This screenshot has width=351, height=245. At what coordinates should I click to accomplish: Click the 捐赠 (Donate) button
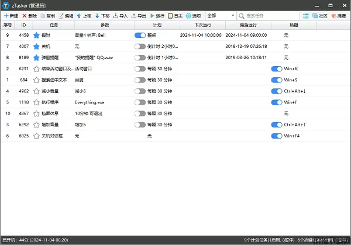coord(338,16)
